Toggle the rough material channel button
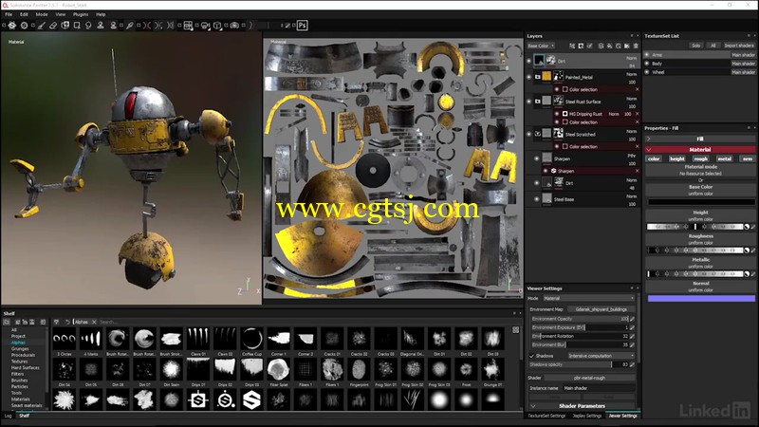The height and width of the screenshot is (427, 759). click(x=700, y=158)
